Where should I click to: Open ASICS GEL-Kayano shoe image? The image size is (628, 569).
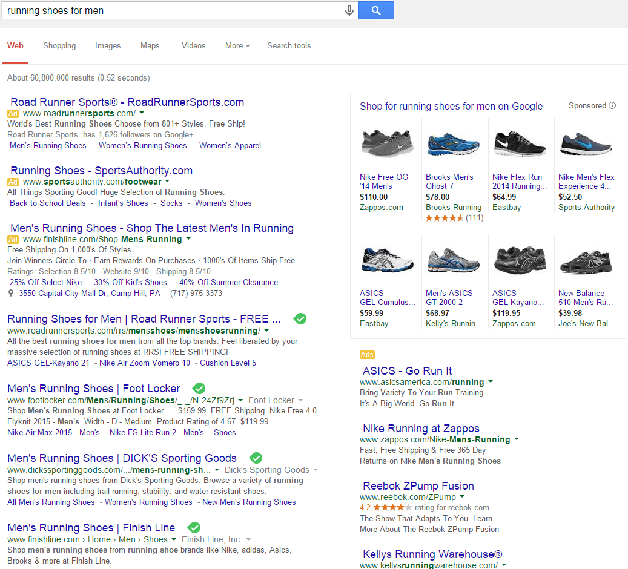click(x=520, y=260)
